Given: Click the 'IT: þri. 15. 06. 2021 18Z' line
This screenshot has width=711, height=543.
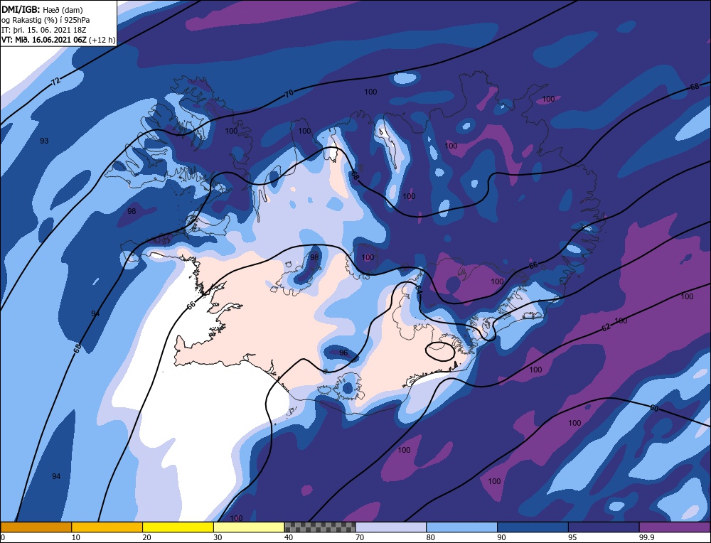Looking at the screenshot, I should click(x=43, y=30).
